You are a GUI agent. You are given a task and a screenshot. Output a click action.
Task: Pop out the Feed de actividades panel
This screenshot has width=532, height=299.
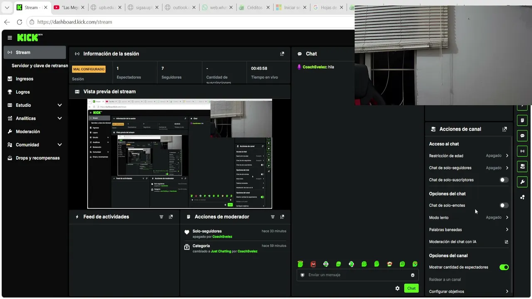click(171, 217)
